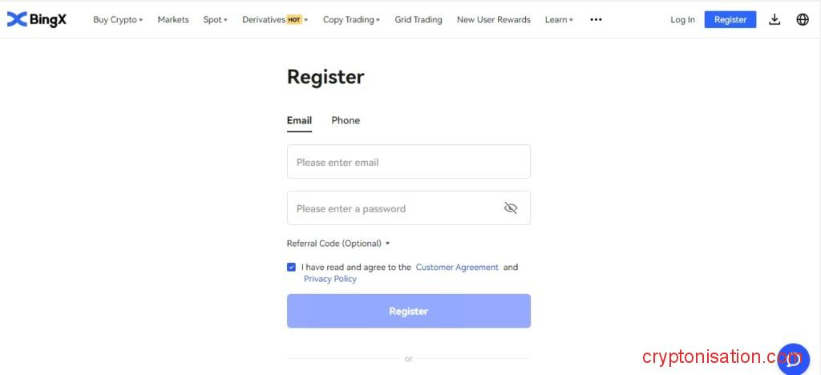This screenshot has width=821, height=375.
Task: Expand Referral Code (Optional) section
Action: tap(338, 244)
